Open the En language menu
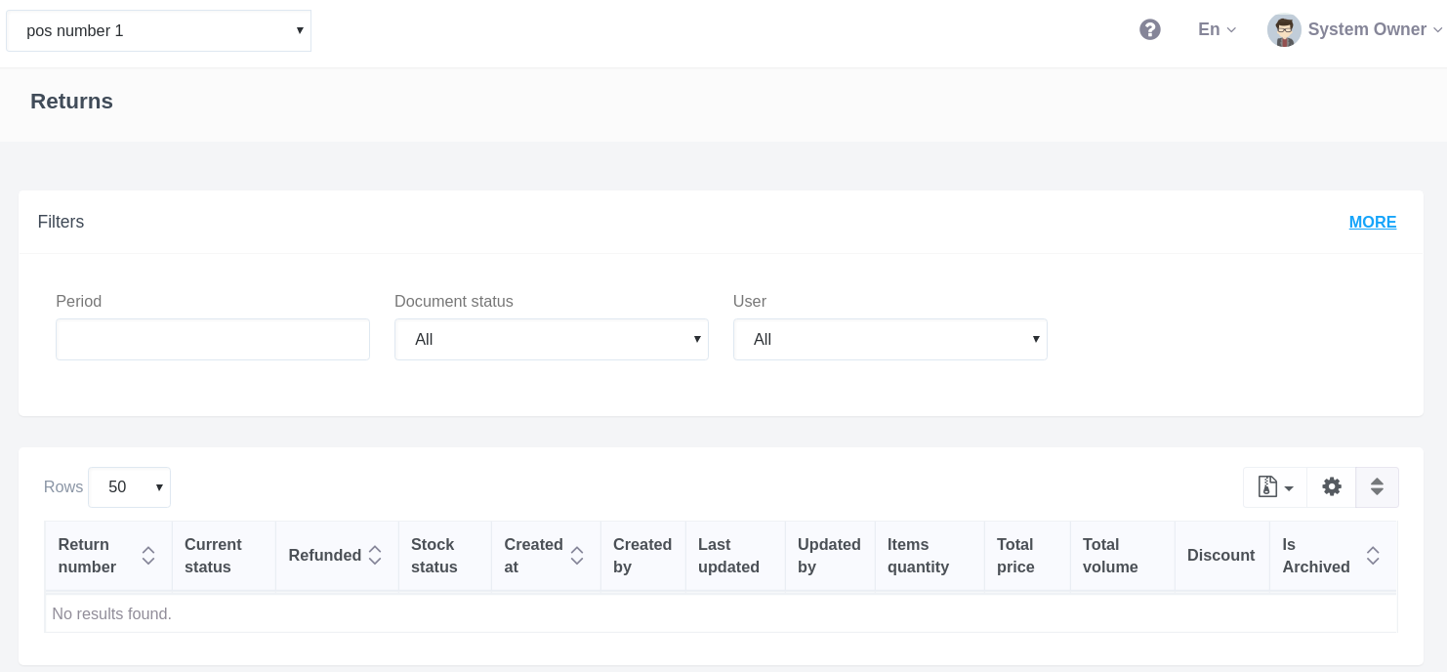The width and height of the screenshot is (1447, 672). coord(1217,29)
